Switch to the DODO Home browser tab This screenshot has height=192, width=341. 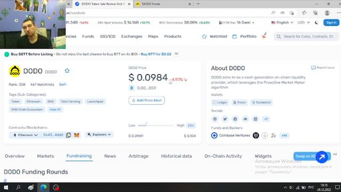(163, 4)
